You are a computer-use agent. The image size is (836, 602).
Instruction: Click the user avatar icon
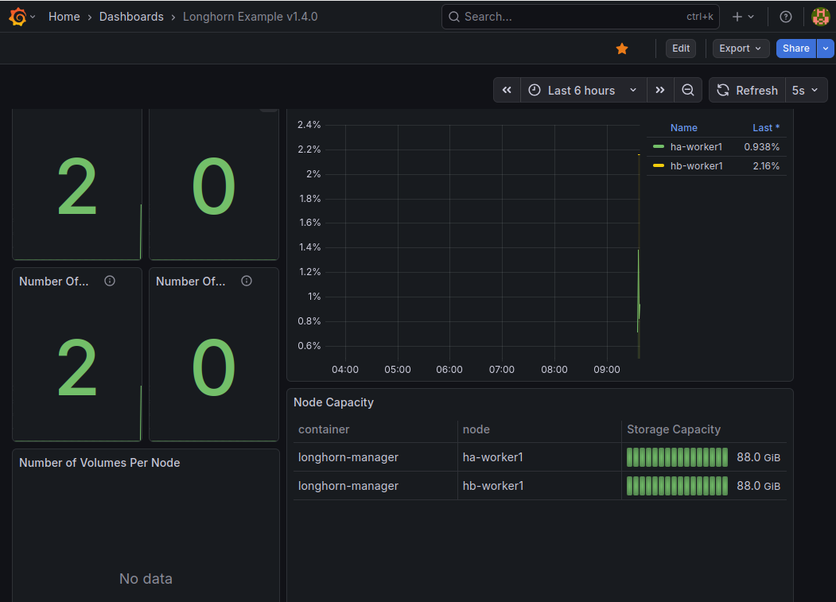point(820,17)
